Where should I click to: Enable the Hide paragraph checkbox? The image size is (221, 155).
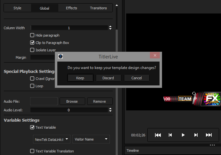pos(32,35)
